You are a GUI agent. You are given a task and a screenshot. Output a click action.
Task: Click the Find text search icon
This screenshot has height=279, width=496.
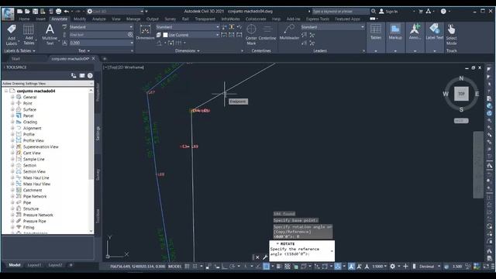pyautogui.click(x=130, y=34)
